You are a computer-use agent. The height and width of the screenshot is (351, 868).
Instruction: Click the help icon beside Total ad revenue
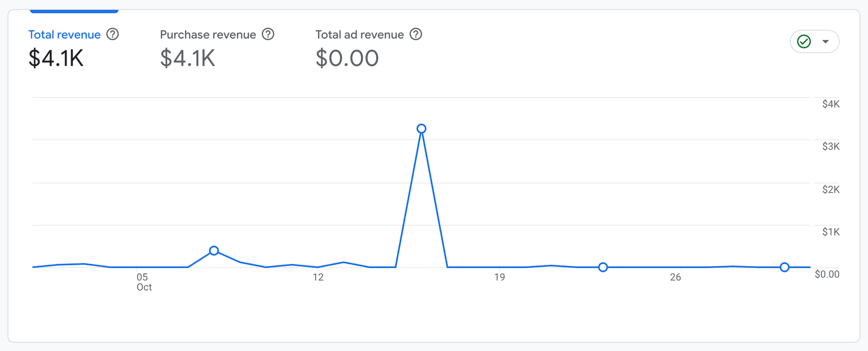416,35
